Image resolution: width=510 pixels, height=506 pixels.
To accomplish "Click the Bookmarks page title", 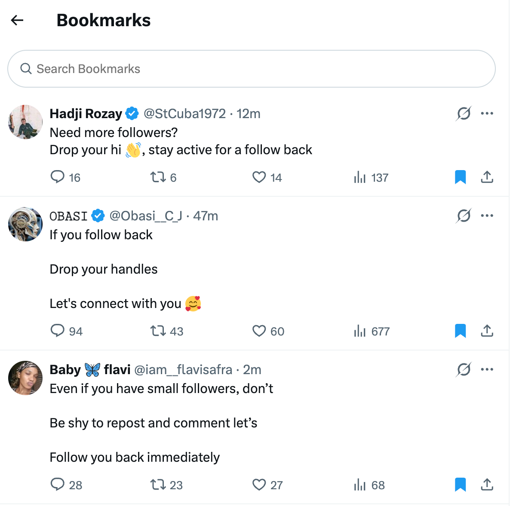I will (103, 20).
